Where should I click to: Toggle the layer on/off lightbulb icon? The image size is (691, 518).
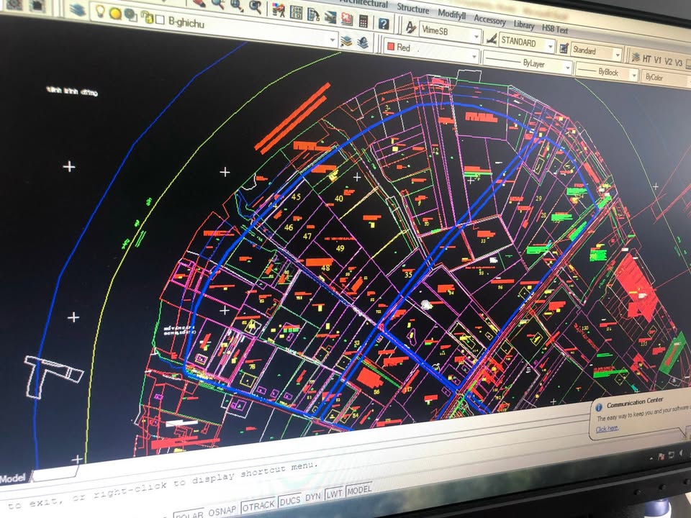pos(101,12)
